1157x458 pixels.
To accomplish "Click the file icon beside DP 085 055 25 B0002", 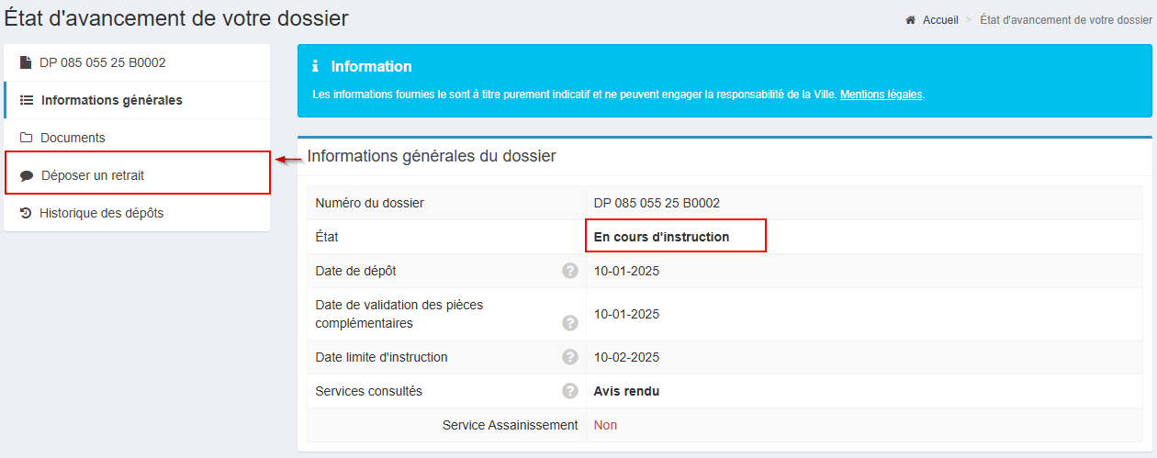I will [27, 63].
